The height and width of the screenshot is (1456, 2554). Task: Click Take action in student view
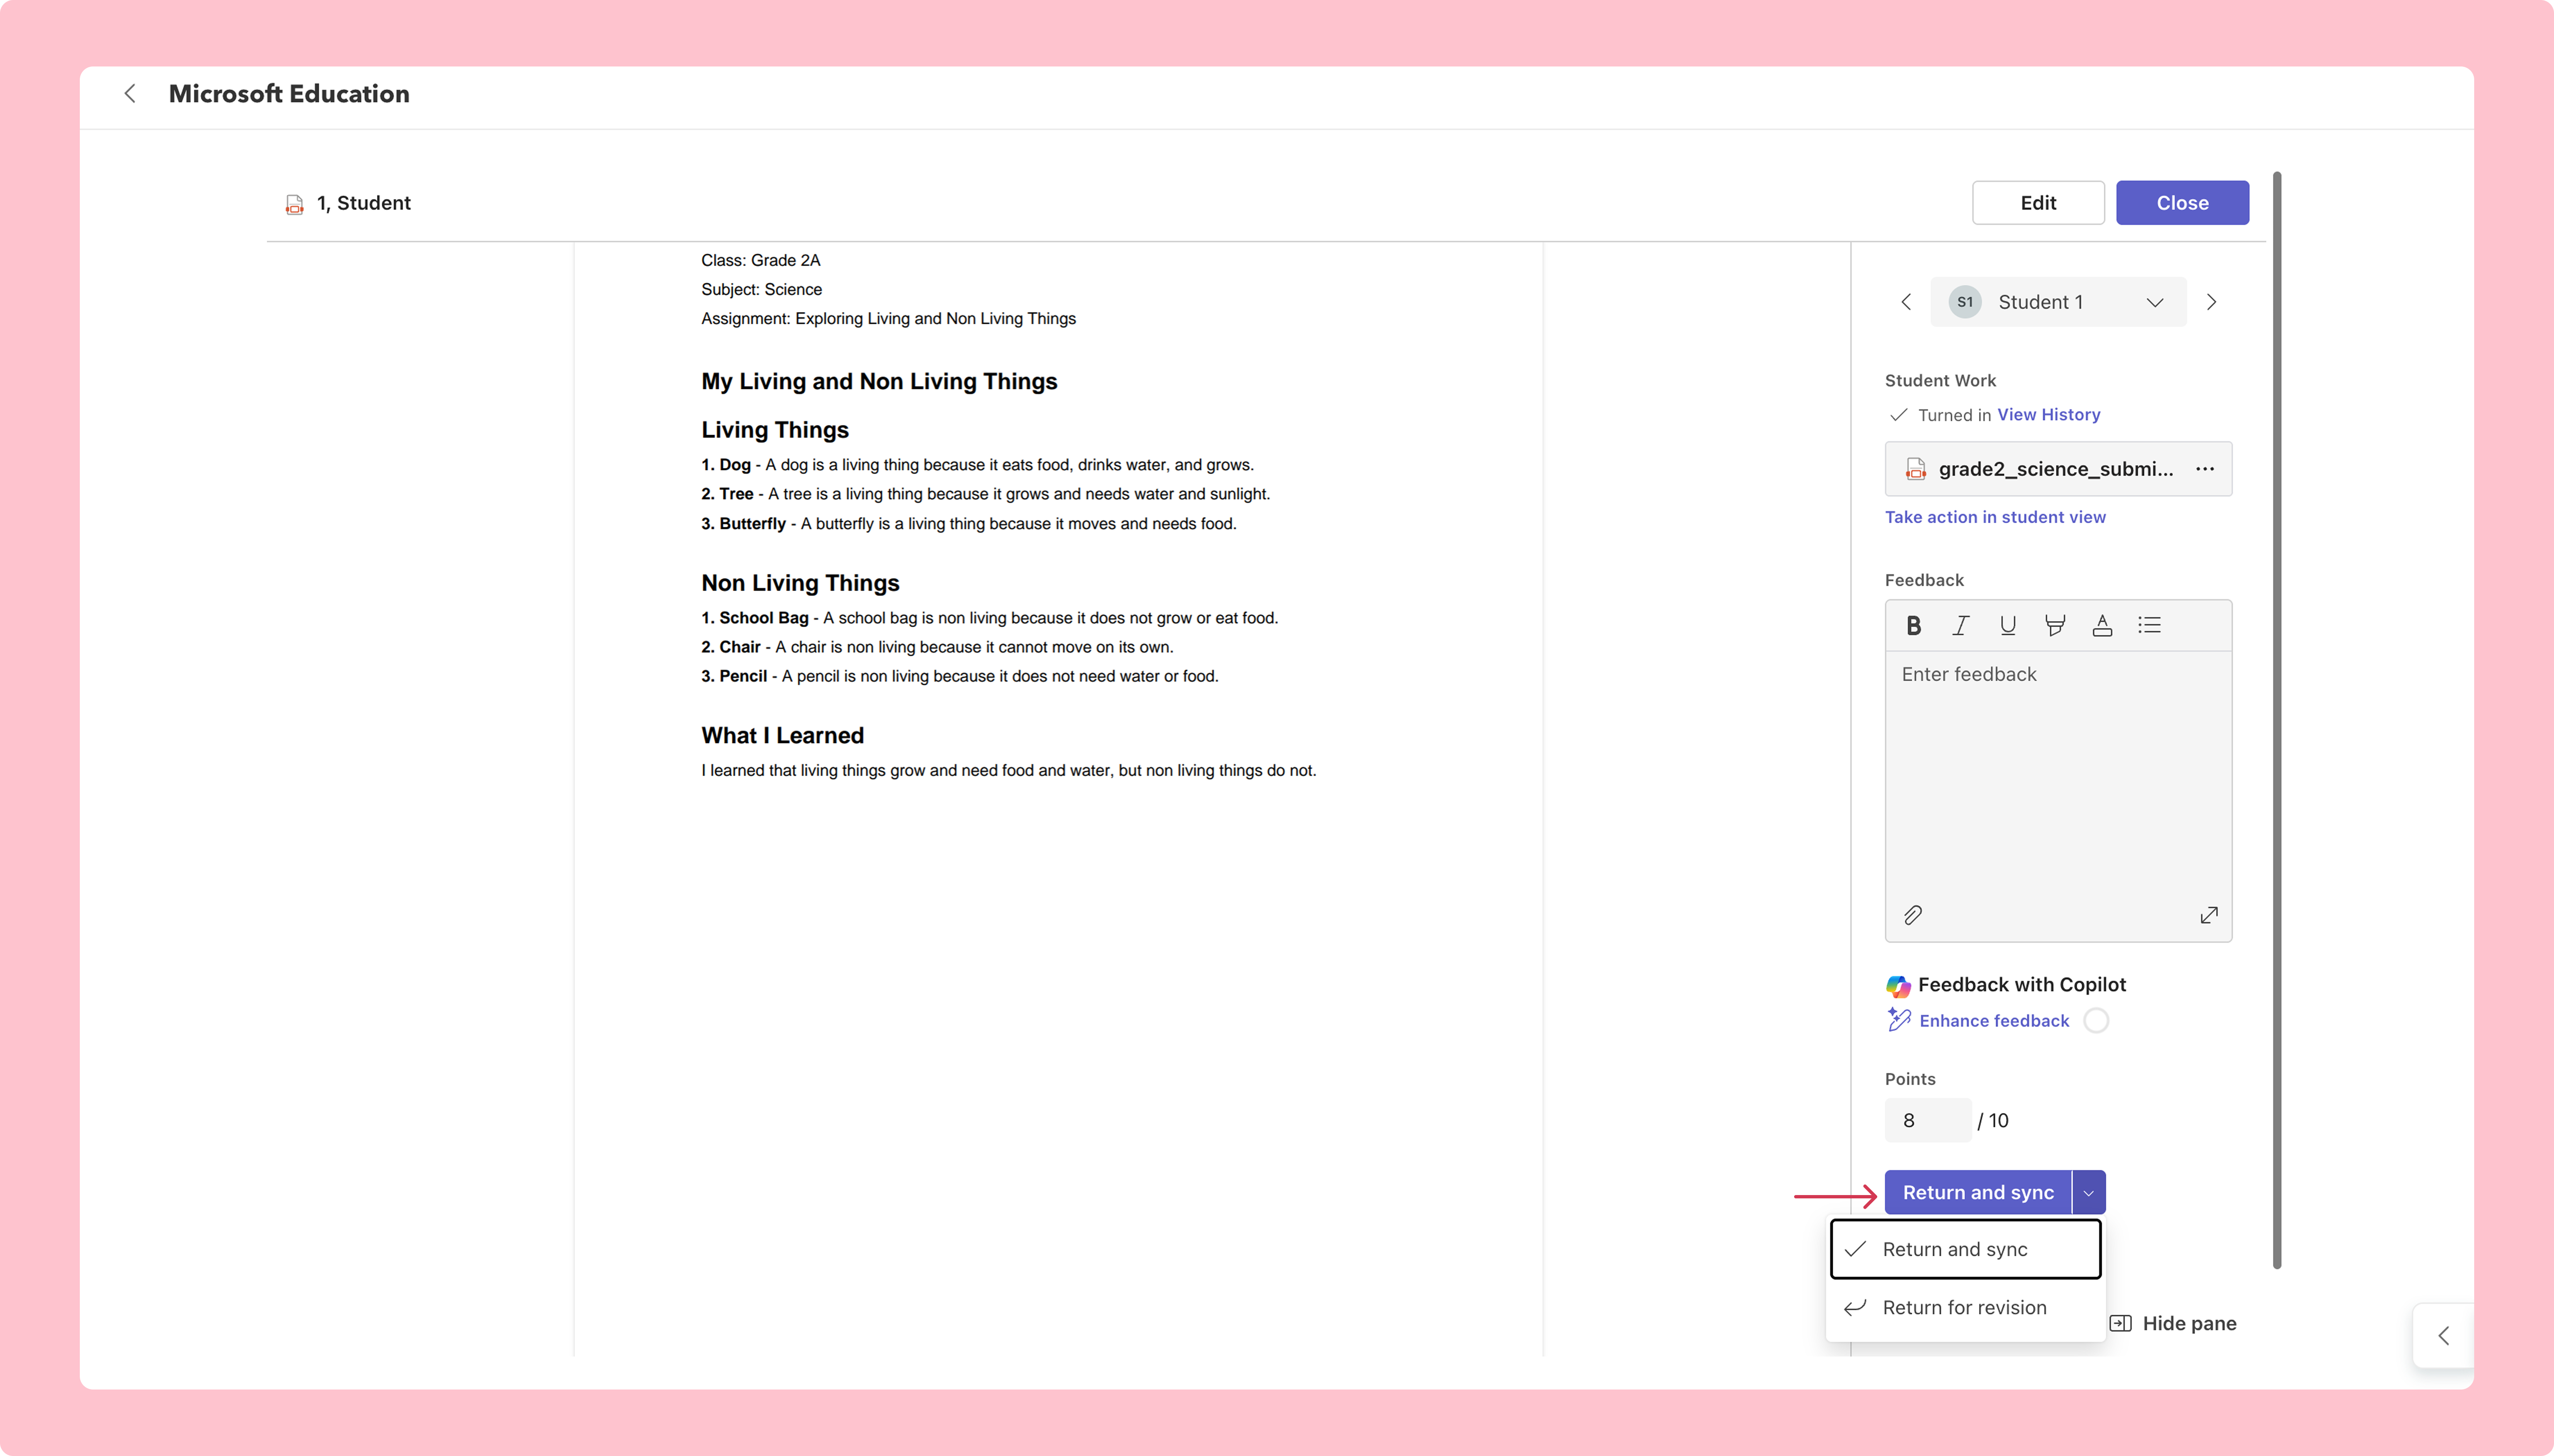[1995, 517]
